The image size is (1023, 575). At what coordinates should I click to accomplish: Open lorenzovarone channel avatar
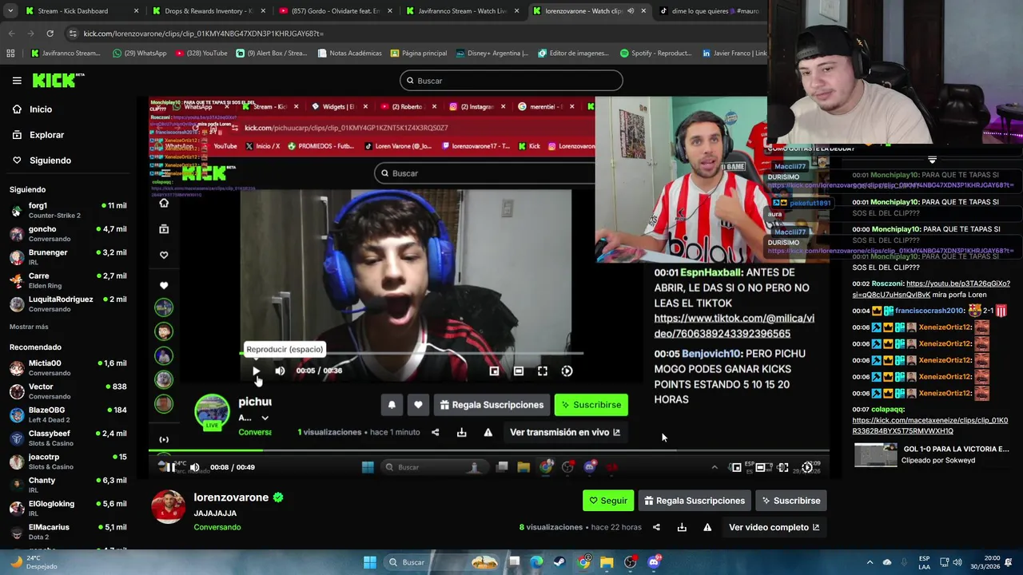(169, 507)
